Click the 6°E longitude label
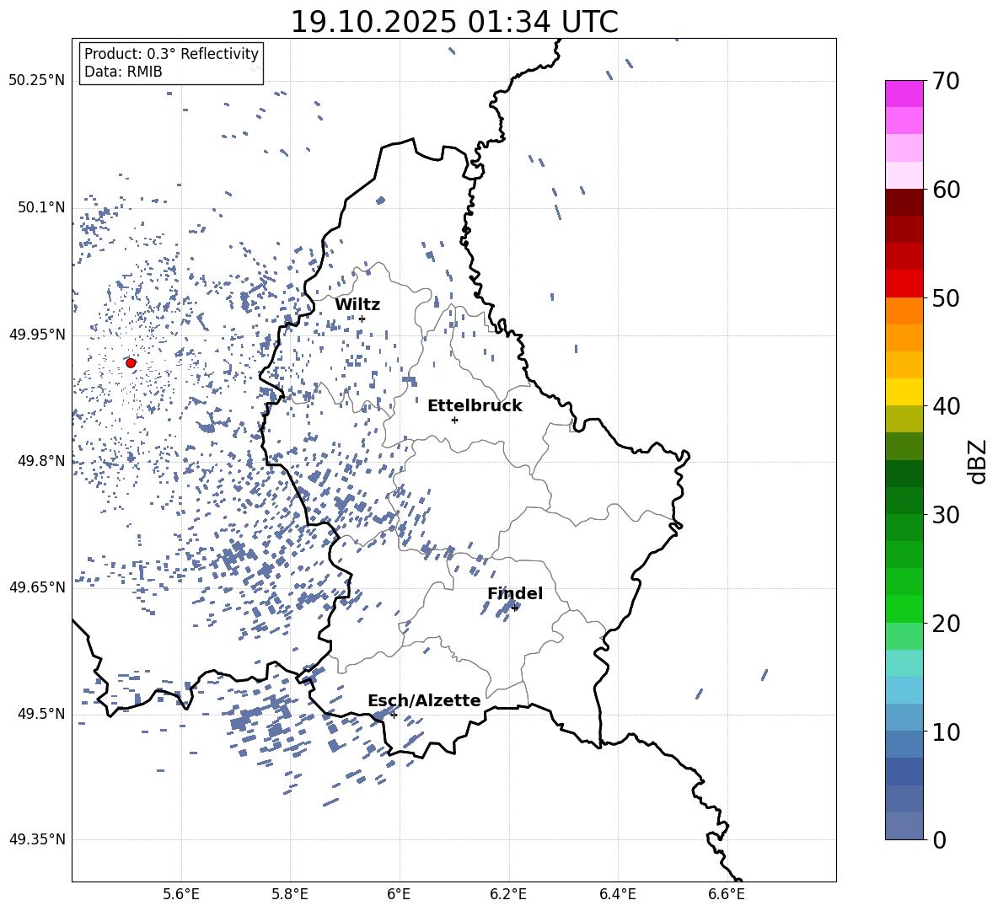998x911 pixels. point(399,894)
